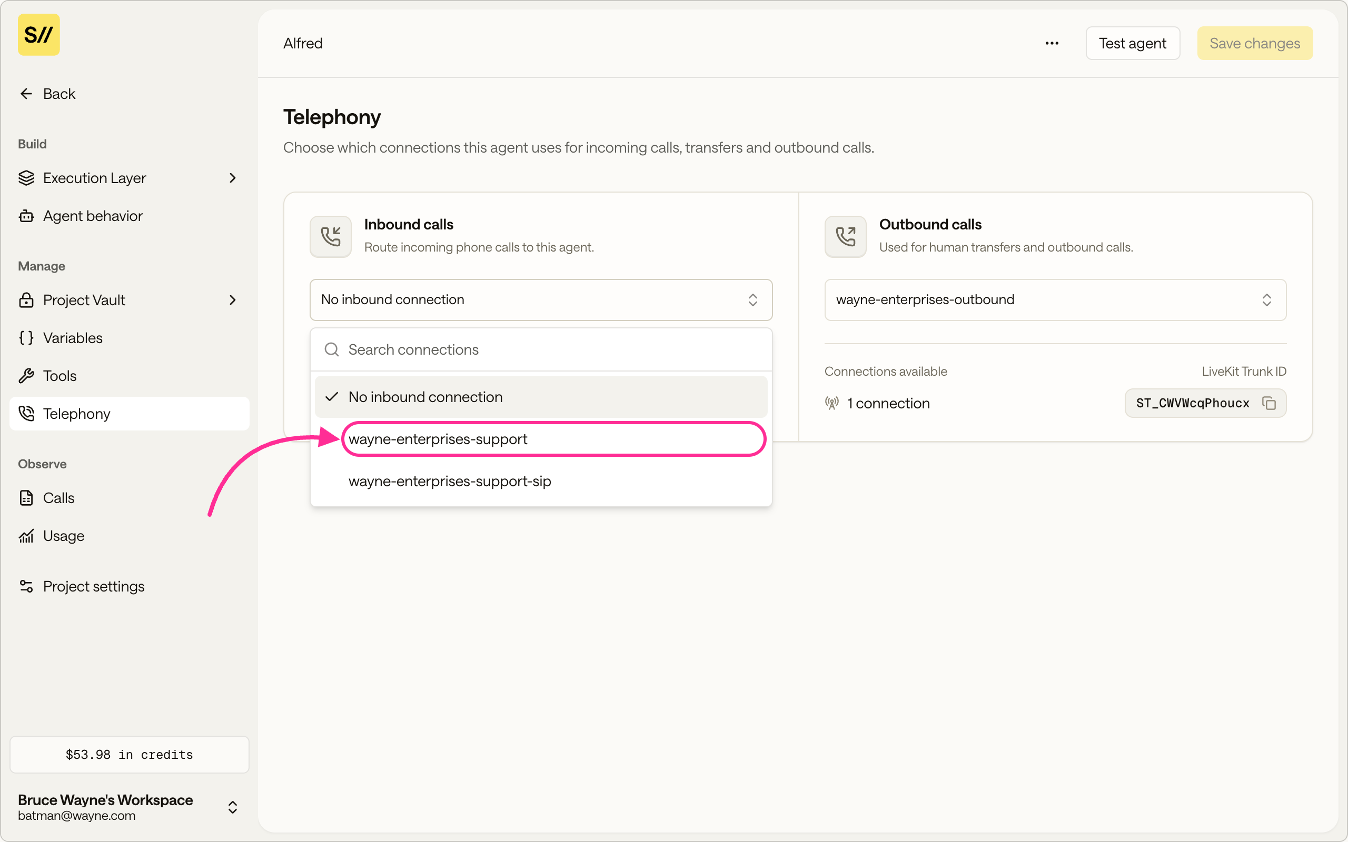The width and height of the screenshot is (1348, 842).
Task: Expand the Project Vault chevron
Action: (x=233, y=299)
